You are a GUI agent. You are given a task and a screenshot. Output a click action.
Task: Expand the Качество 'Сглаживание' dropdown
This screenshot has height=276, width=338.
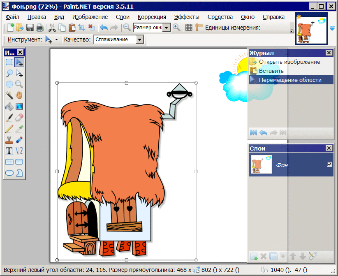pyautogui.click(x=140, y=39)
